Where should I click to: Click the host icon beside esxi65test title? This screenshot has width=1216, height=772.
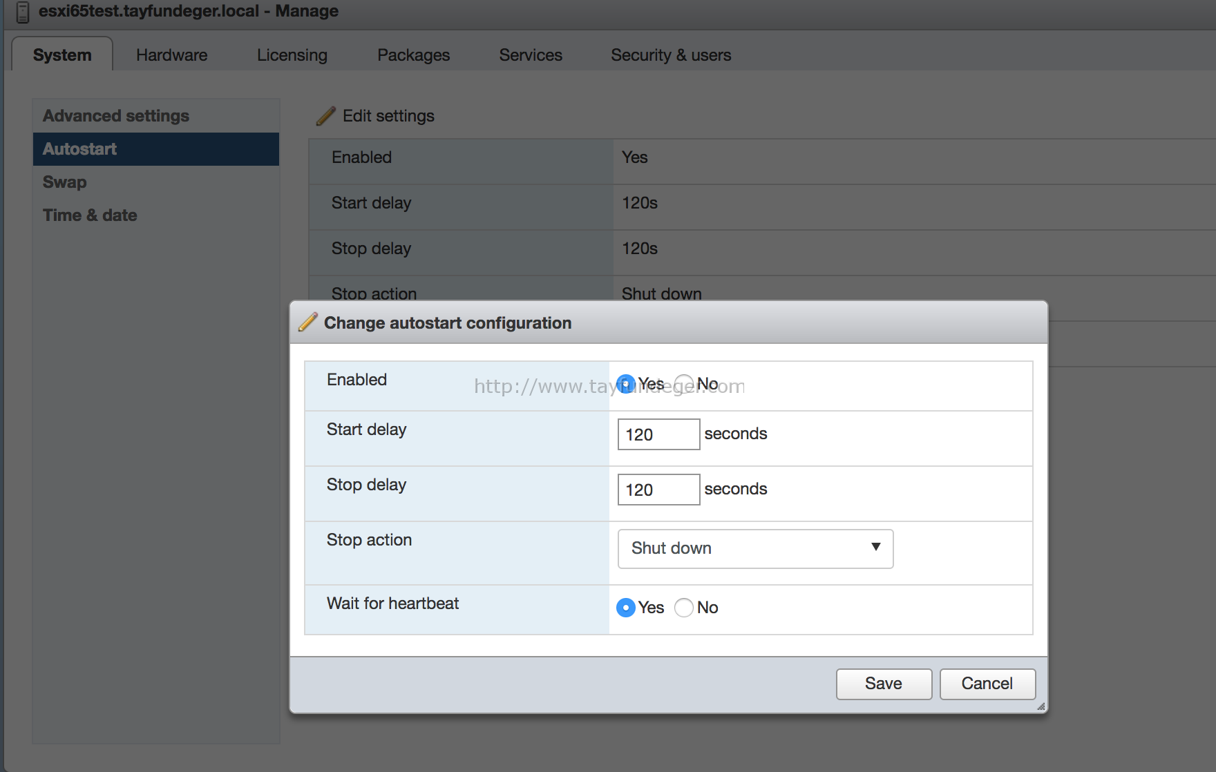click(x=23, y=12)
